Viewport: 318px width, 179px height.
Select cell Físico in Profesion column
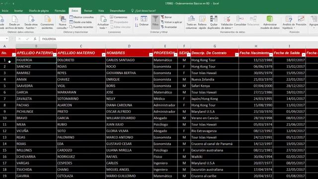(x=165, y=157)
